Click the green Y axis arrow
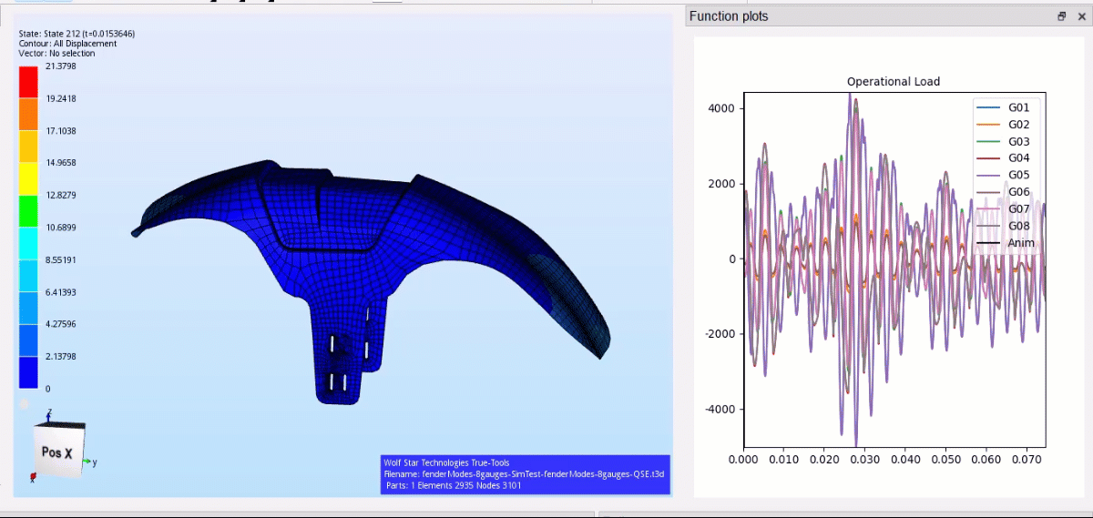 pos(87,462)
